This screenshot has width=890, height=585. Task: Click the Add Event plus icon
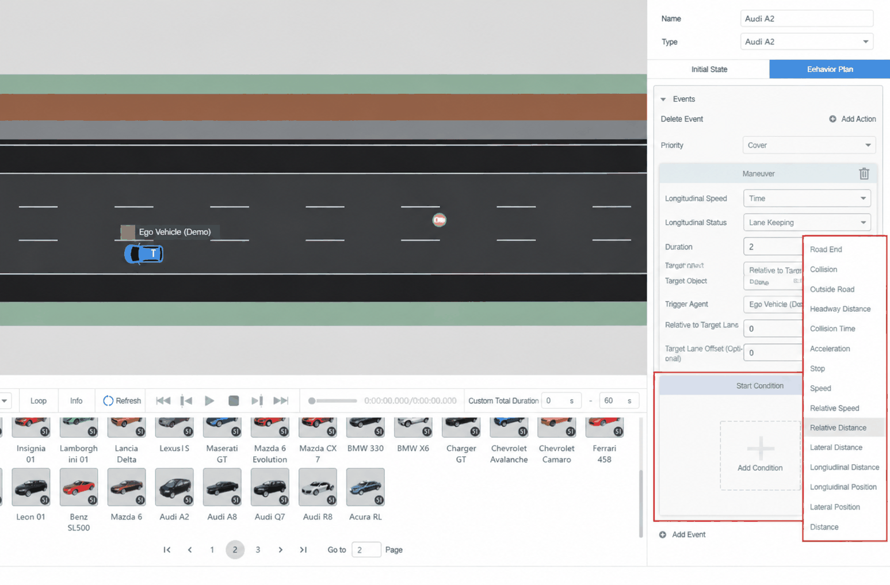pyautogui.click(x=663, y=534)
